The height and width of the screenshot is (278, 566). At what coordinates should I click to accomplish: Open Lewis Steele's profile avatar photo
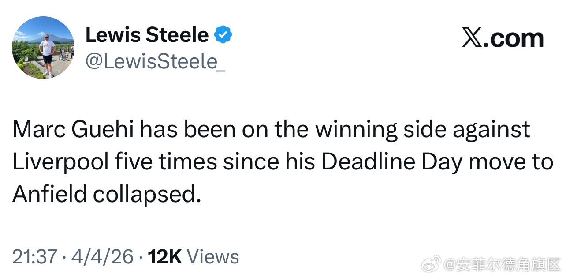(43, 48)
